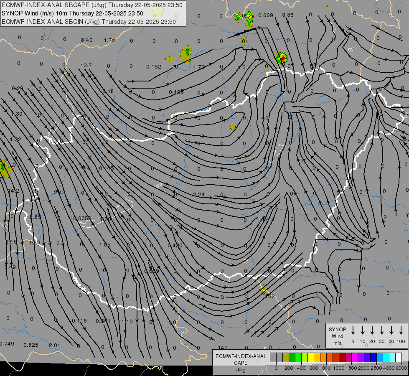Click the map value 5.18
The image size is (409, 376).
(x=108, y=91)
